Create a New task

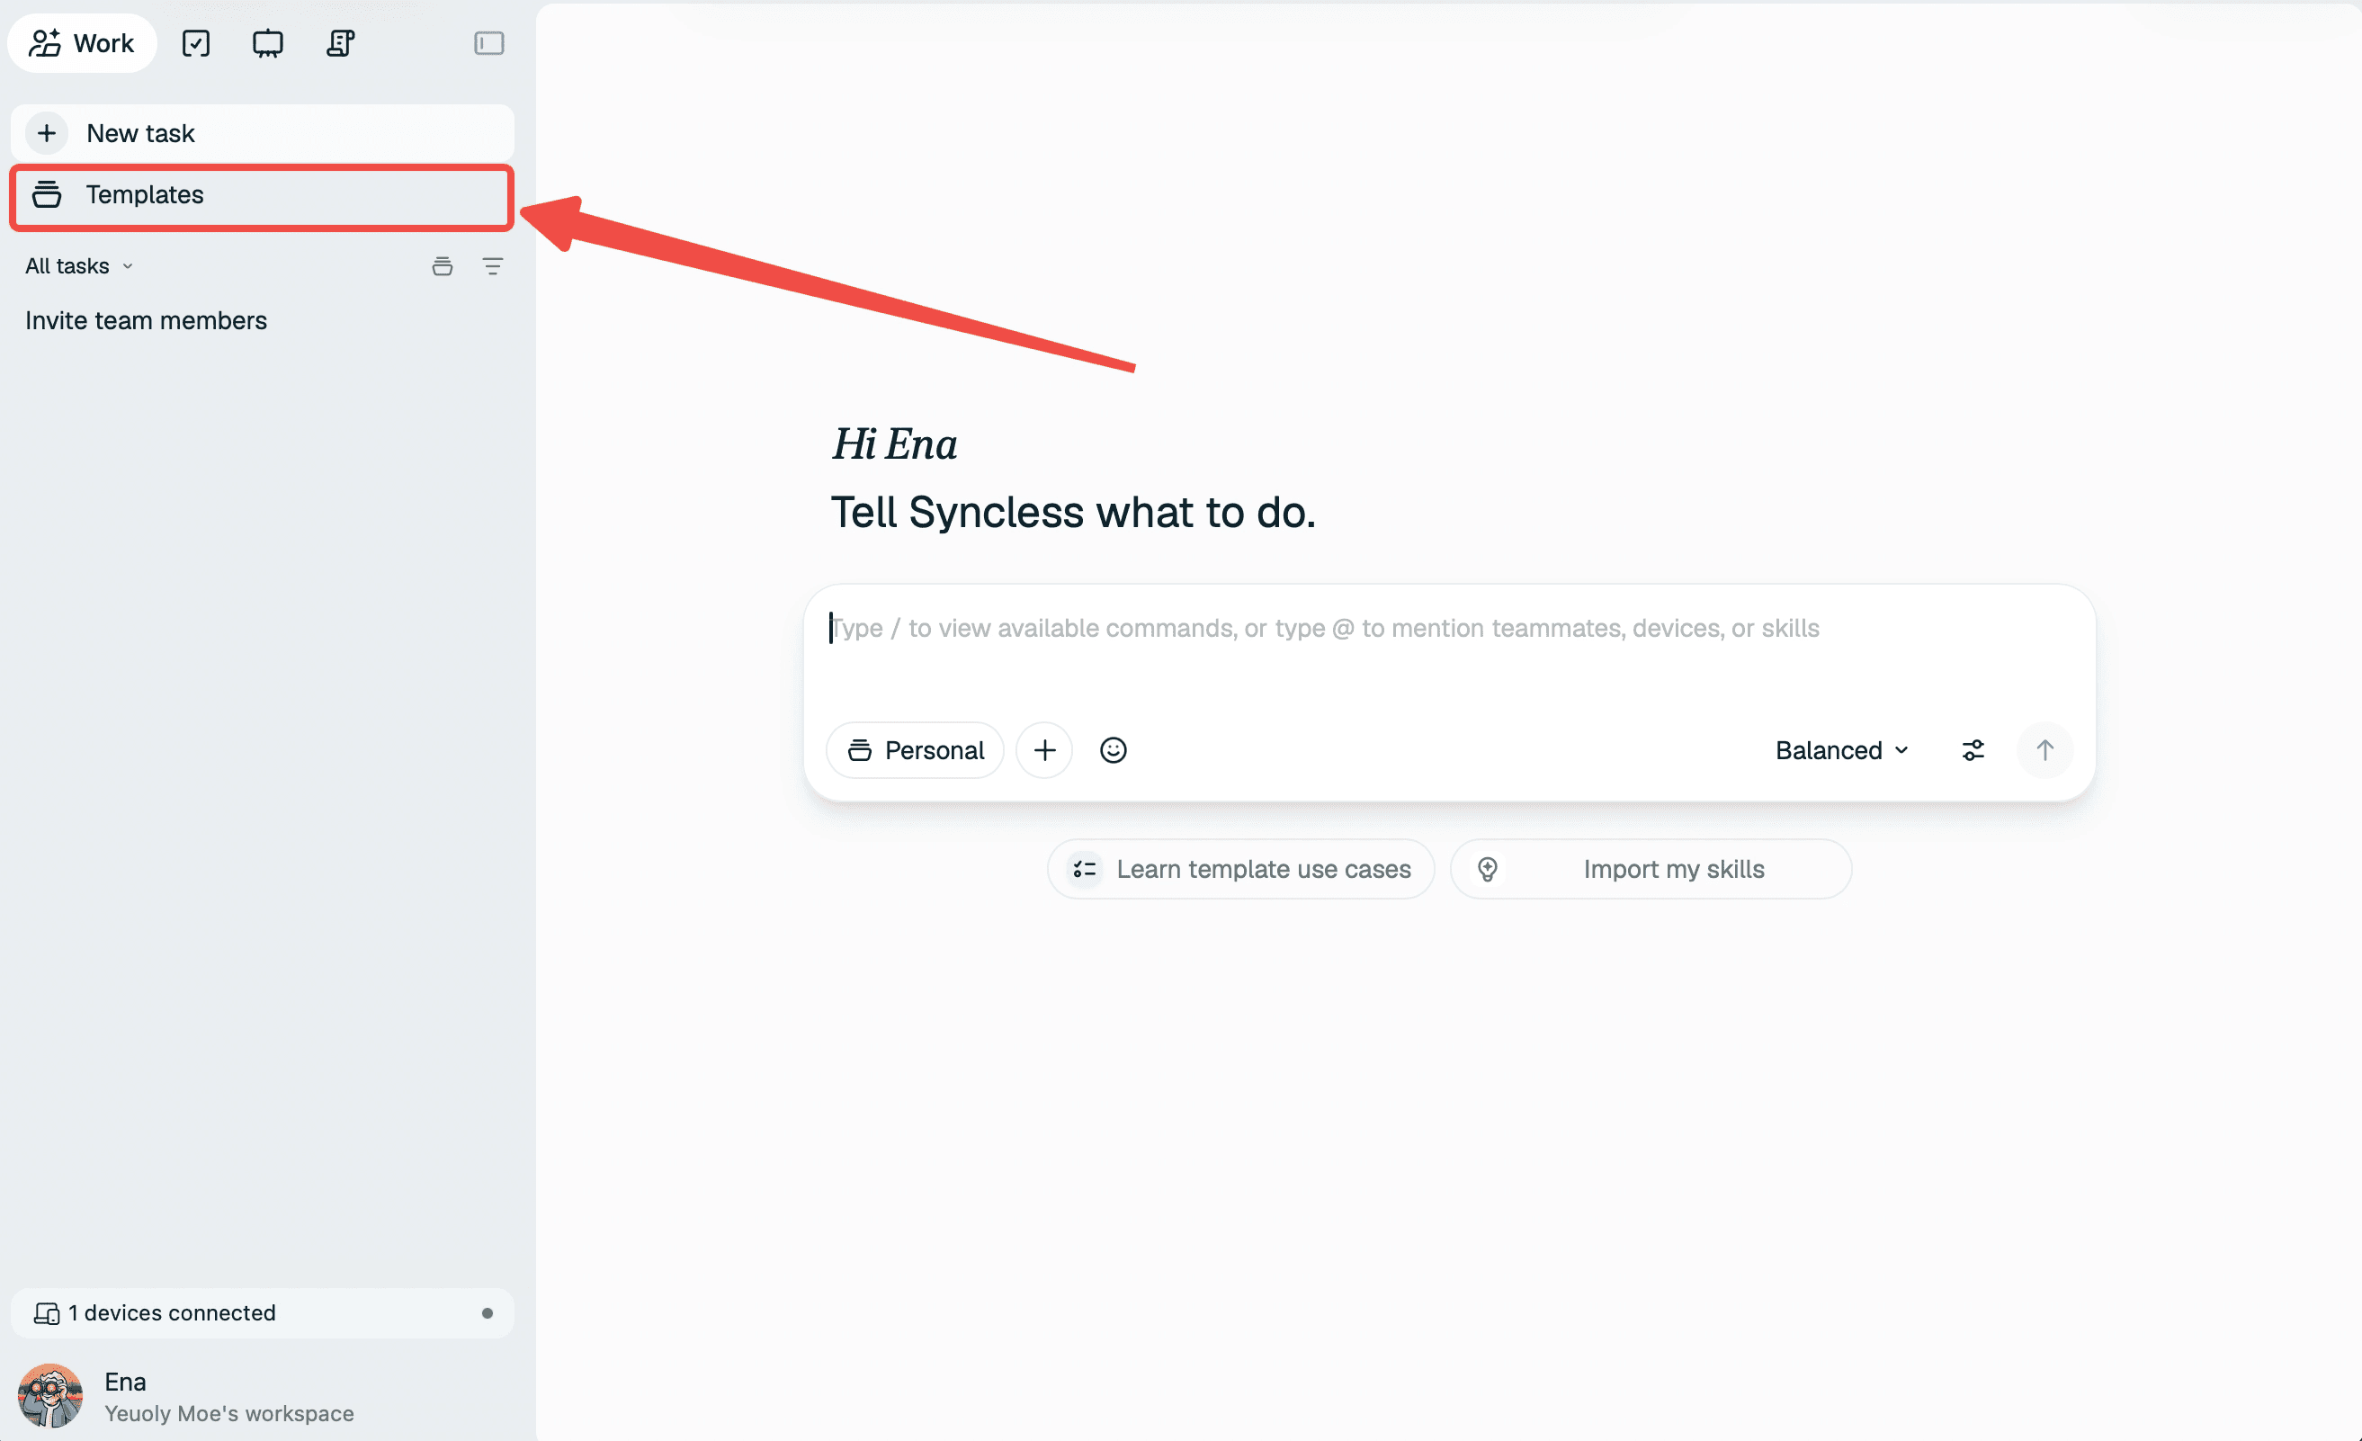coord(263,133)
